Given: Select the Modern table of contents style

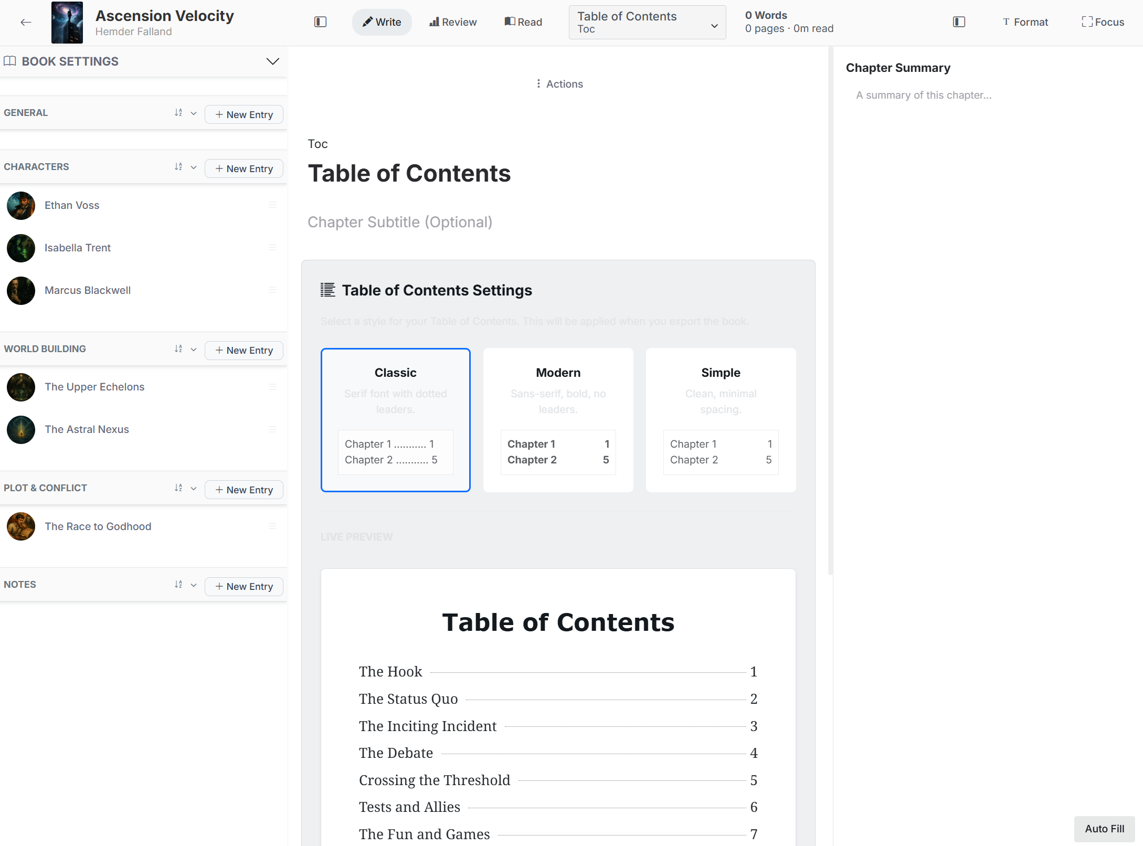Looking at the screenshot, I should tap(558, 420).
